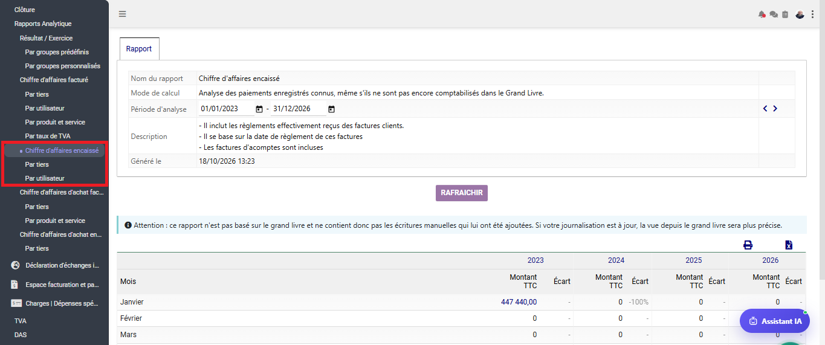Open calendar picker for the end date
This screenshot has width=825, height=345.
[x=331, y=109]
